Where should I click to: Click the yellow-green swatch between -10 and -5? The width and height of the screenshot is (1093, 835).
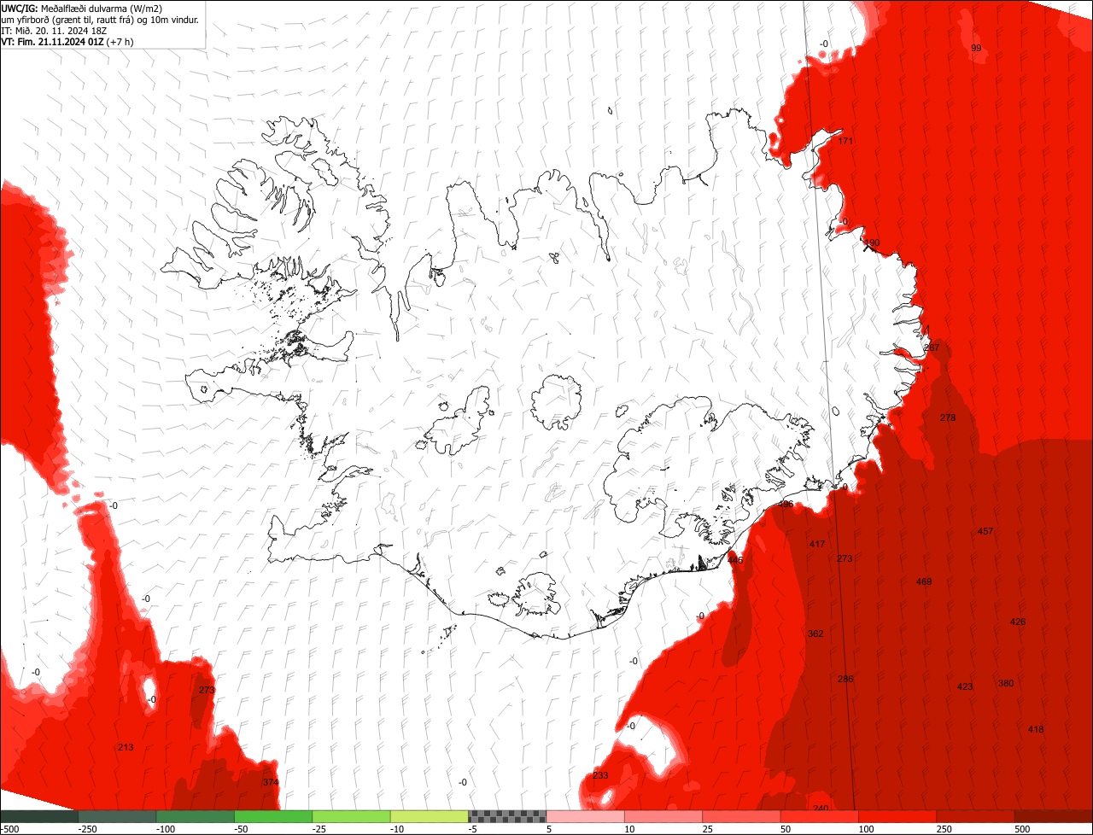coord(430,816)
